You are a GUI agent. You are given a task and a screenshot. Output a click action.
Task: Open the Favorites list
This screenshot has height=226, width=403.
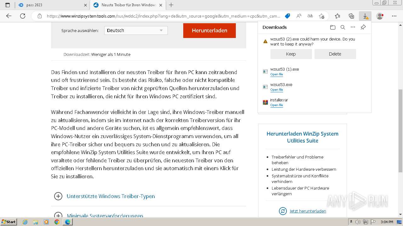click(338, 16)
